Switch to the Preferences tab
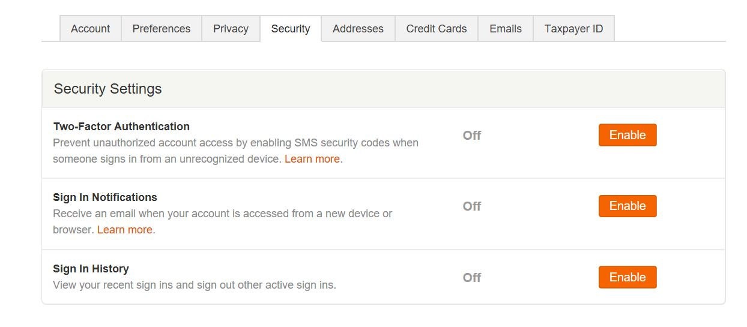This screenshot has width=747, height=327. 161,29
